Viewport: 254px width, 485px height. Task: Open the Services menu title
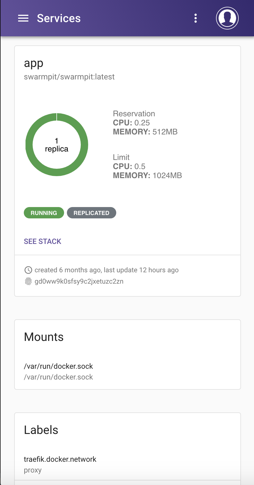pos(58,18)
